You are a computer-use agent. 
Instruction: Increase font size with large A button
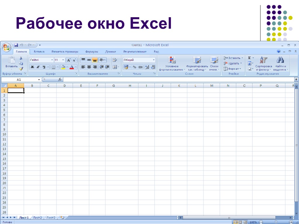coord(69,60)
